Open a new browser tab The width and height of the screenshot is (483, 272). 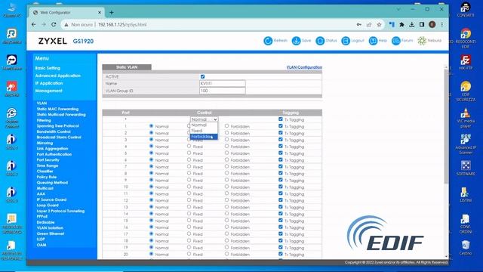[x=112, y=13]
